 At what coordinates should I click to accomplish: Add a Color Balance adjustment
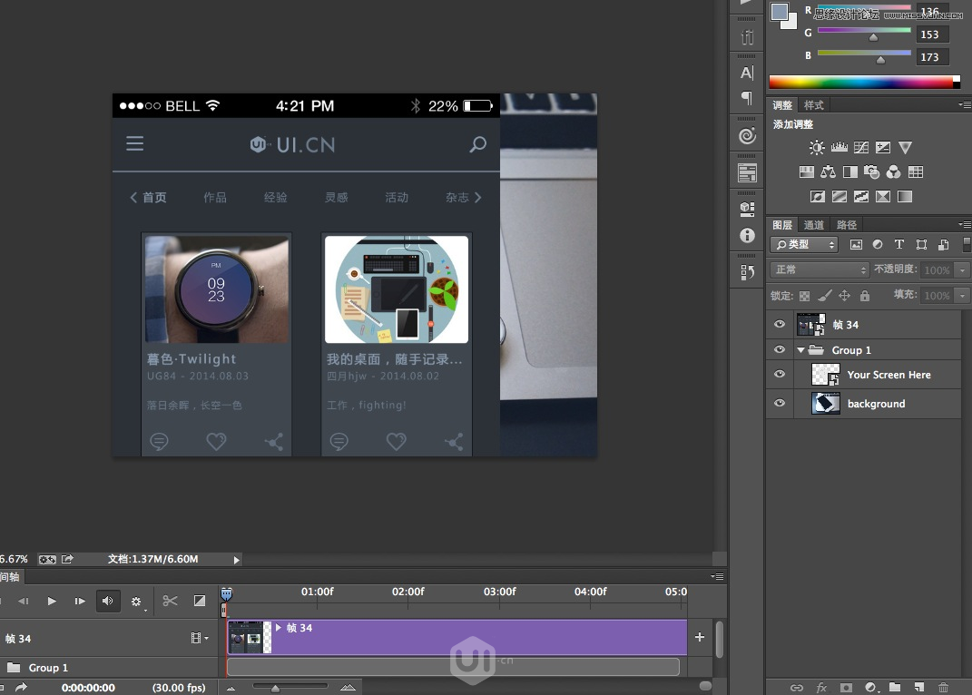828,171
